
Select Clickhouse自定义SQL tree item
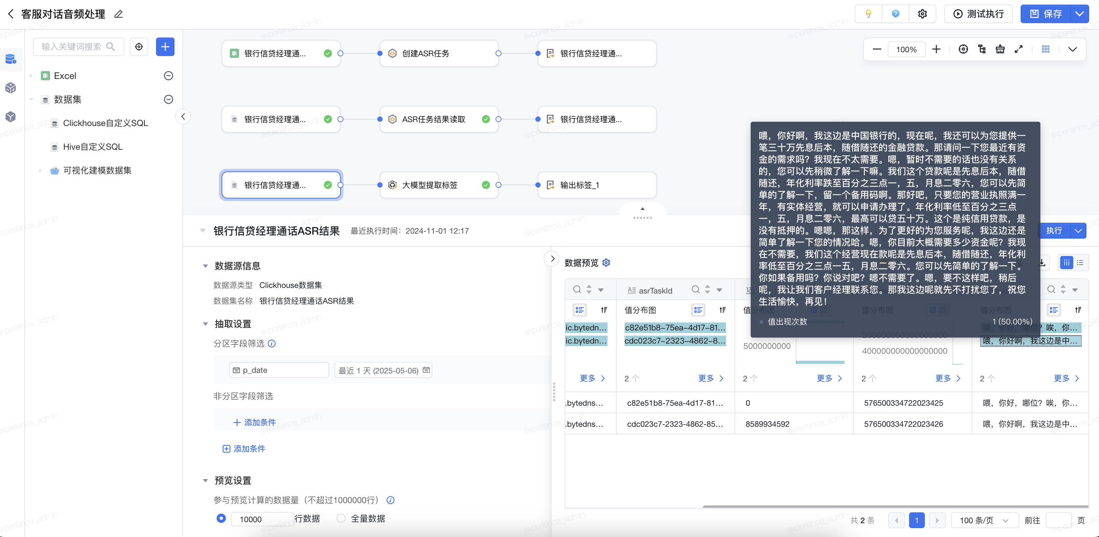tap(105, 123)
